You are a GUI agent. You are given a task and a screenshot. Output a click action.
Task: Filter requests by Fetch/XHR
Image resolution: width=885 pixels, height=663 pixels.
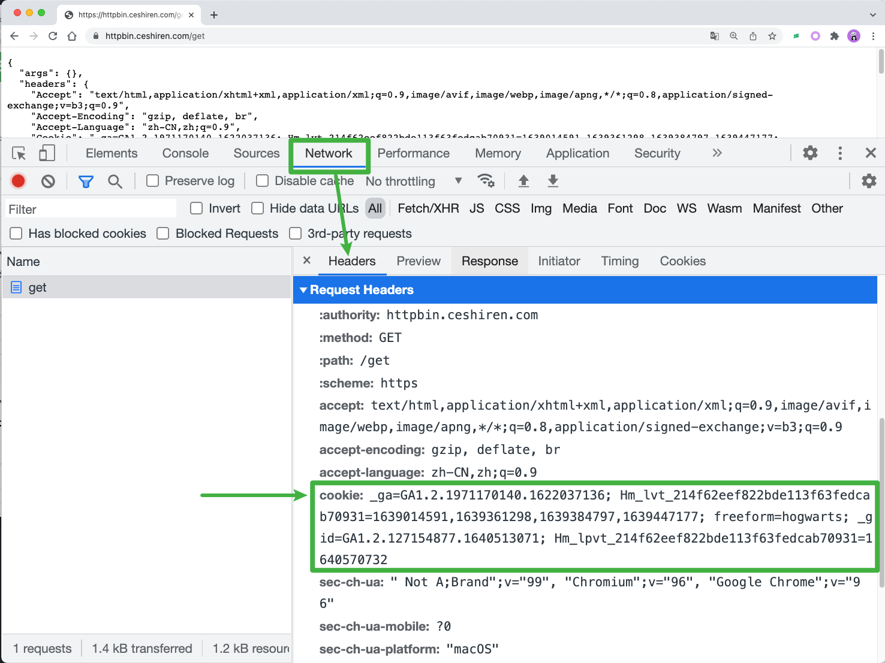tap(428, 208)
